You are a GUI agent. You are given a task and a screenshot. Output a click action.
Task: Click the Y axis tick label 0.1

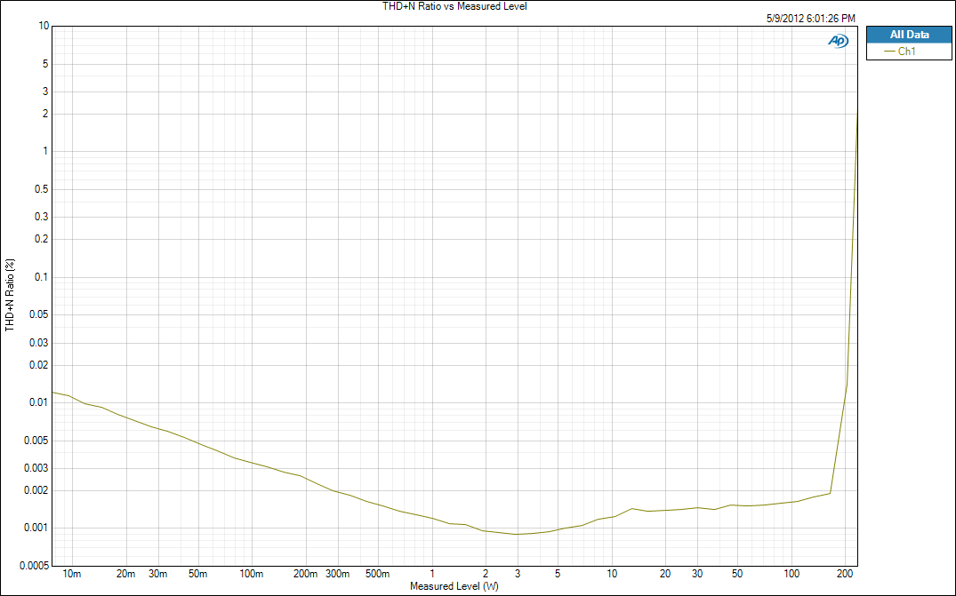[42, 277]
